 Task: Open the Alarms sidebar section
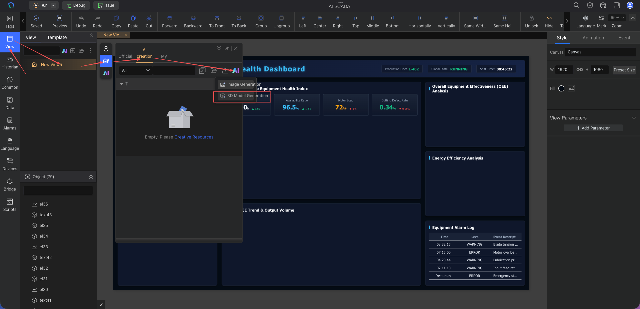[10, 124]
